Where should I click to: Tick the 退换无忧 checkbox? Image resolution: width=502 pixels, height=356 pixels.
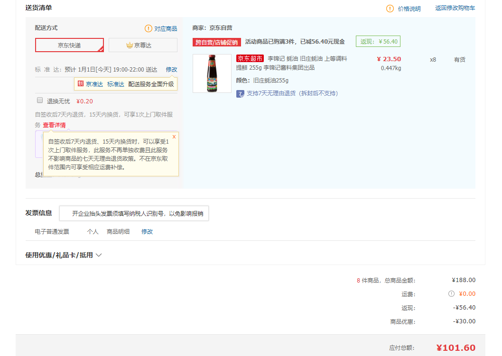click(x=40, y=100)
